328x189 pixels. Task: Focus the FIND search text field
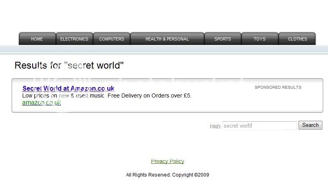coord(259,126)
